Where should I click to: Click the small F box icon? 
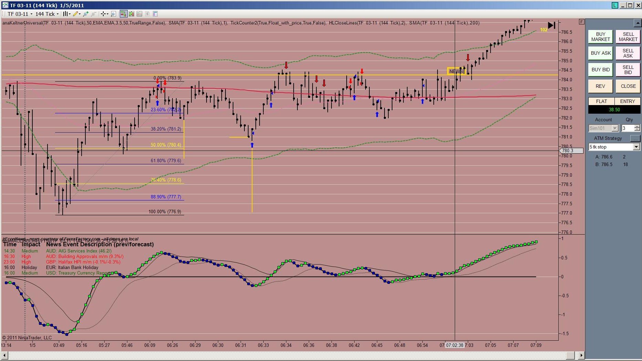coord(581,22)
